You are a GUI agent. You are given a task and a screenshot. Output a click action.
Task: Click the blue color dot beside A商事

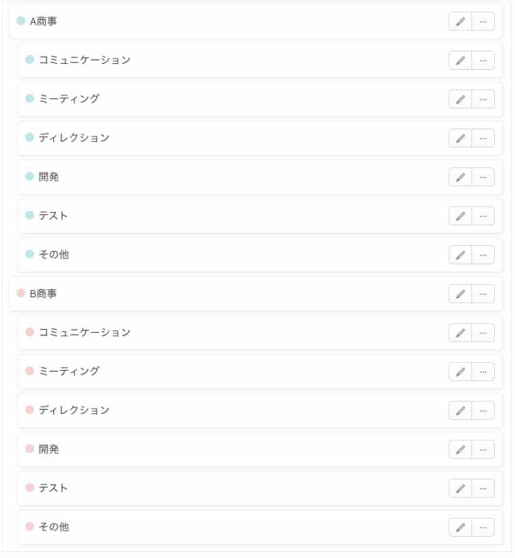click(x=21, y=21)
